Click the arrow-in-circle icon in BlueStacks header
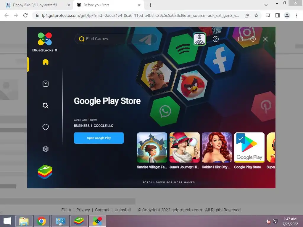 (x=253, y=39)
